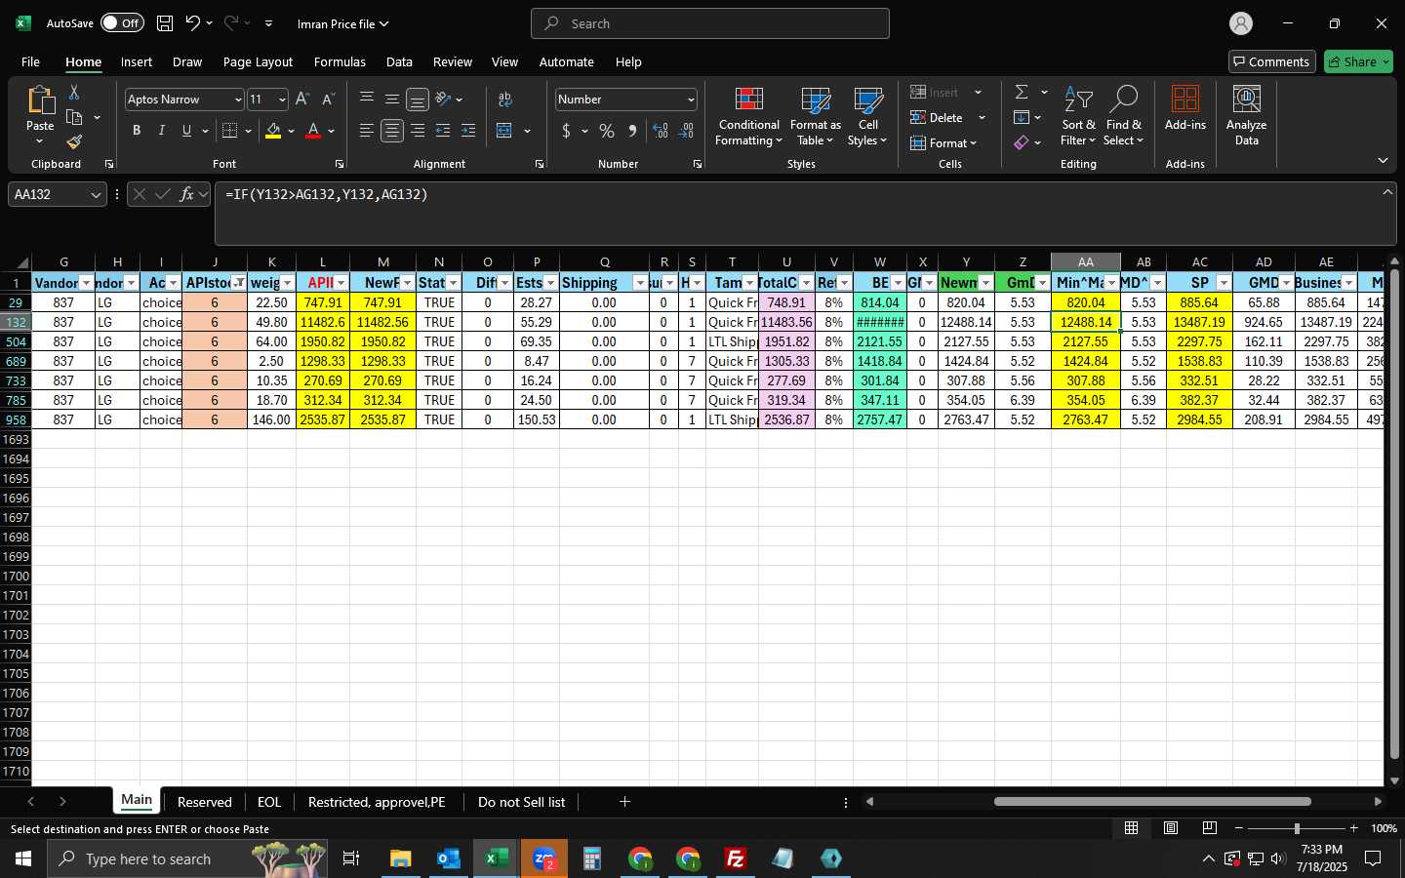Toggle Center horizontal alignment
Screen dimensions: 1405x878
coord(392,131)
